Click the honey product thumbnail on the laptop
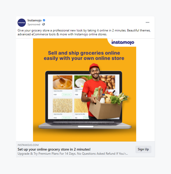 63,82
